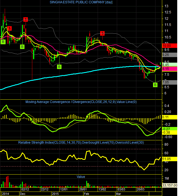Screen dimensions: 180x196
Task: Click the yellow 0.11 MACD histogram value
Action: click(x=169, y=117)
